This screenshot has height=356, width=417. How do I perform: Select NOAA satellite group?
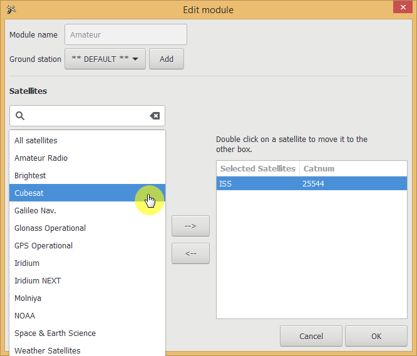tap(25, 316)
